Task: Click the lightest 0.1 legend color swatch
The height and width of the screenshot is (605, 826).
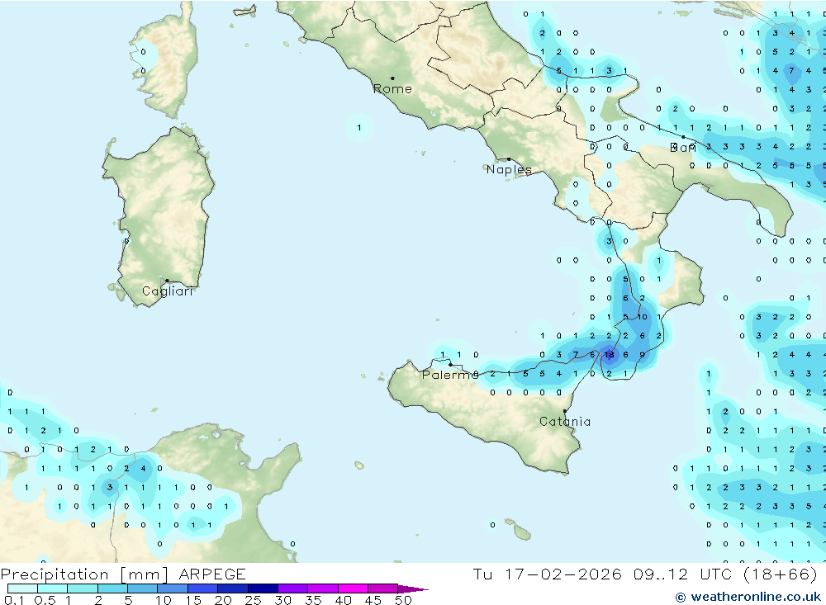Action: pos(22,588)
